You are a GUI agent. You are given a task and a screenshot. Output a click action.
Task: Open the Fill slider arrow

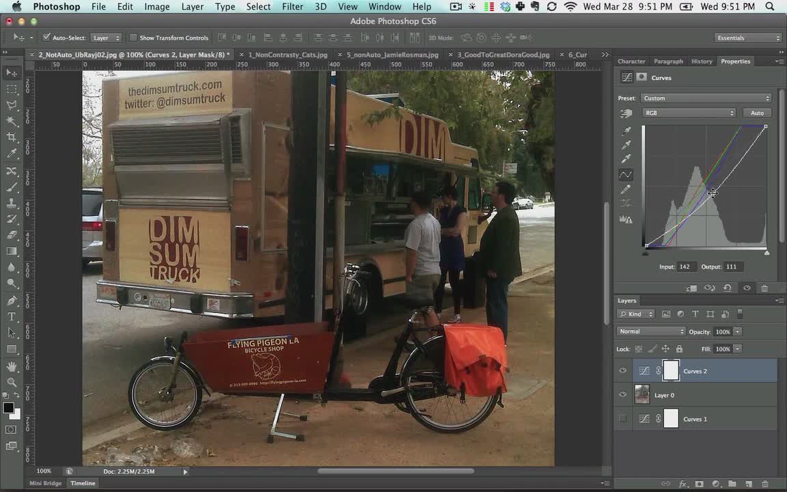pyautogui.click(x=737, y=349)
